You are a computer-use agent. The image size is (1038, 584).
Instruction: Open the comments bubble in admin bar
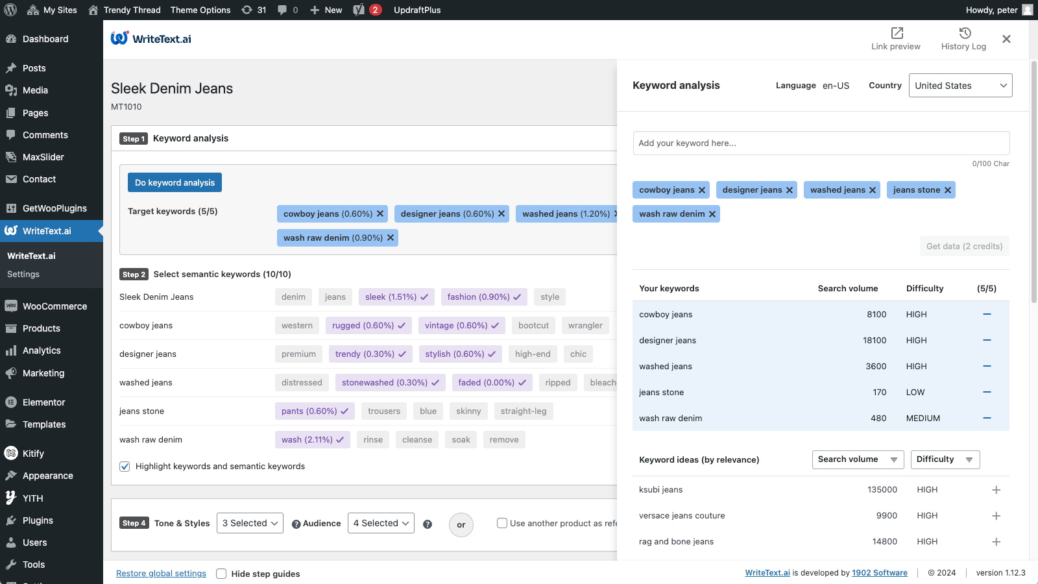(285, 10)
